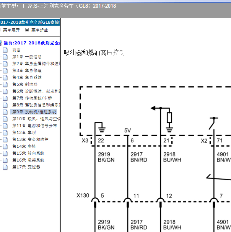Click the document icon beside 第3章
This screenshot has height=232, width=231.
[5, 70]
